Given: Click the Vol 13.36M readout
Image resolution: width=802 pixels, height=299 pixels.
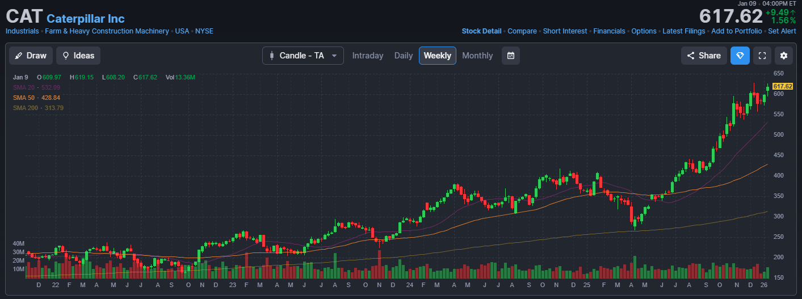Looking at the screenshot, I should [x=180, y=77].
